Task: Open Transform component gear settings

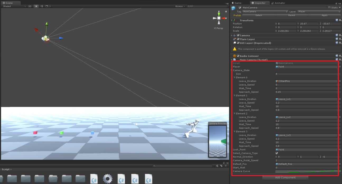Action: [x=340, y=20]
